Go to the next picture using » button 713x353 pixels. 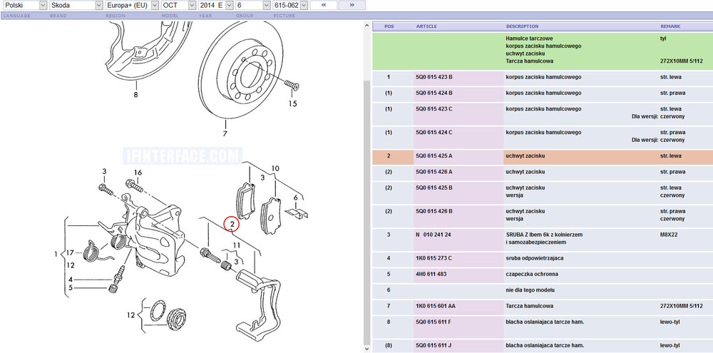point(352,5)
